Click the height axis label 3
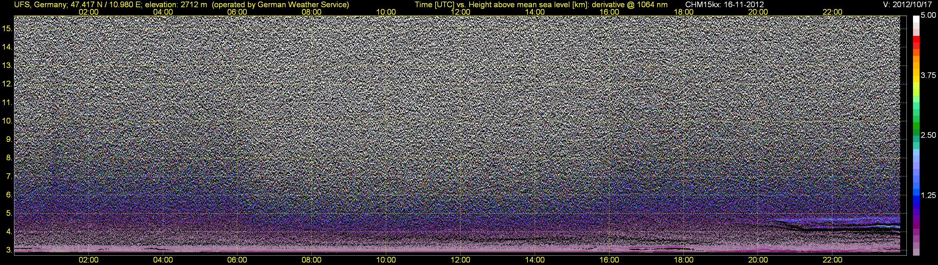938x265 pixels. (x=9, y=250)
